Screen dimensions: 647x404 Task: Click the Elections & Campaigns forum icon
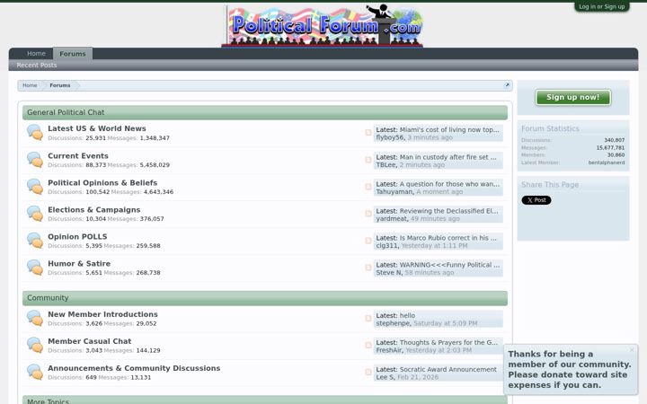point(35,214)
